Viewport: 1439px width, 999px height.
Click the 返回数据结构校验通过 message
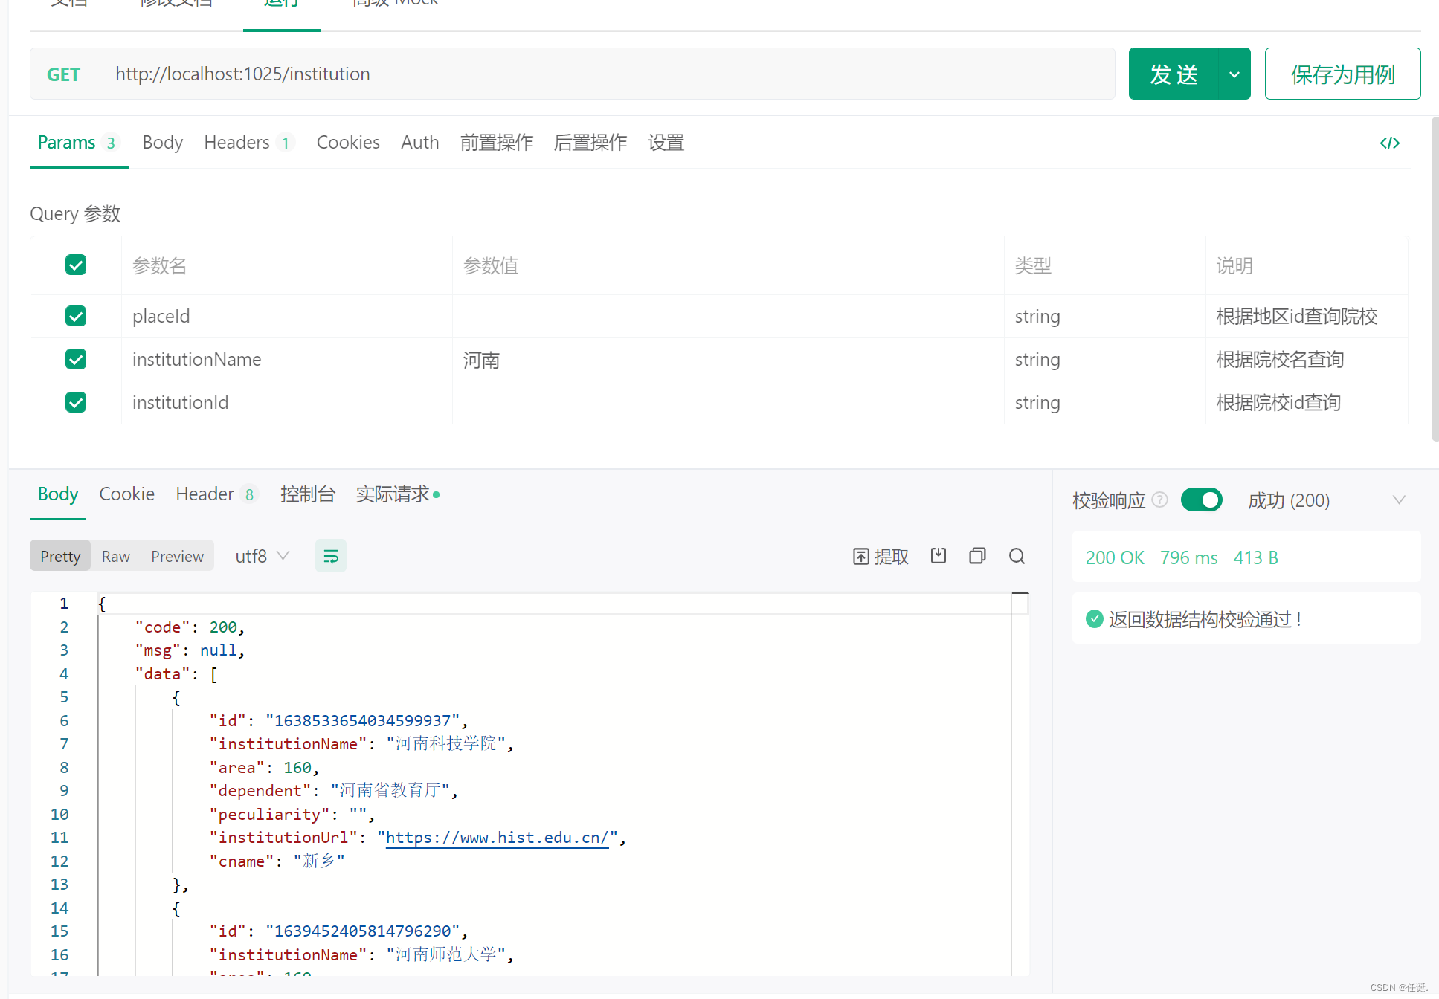[x=1205, y=619]
